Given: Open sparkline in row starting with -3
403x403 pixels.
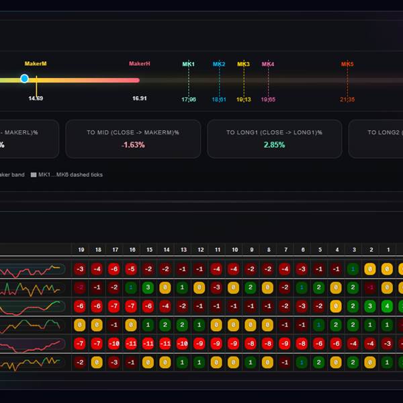Looking at the screenshot, I should pos(33,269).
